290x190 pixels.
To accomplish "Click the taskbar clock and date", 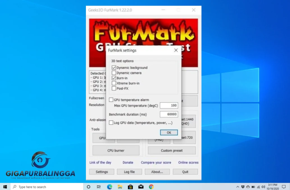I will click(x=273, y=187).
